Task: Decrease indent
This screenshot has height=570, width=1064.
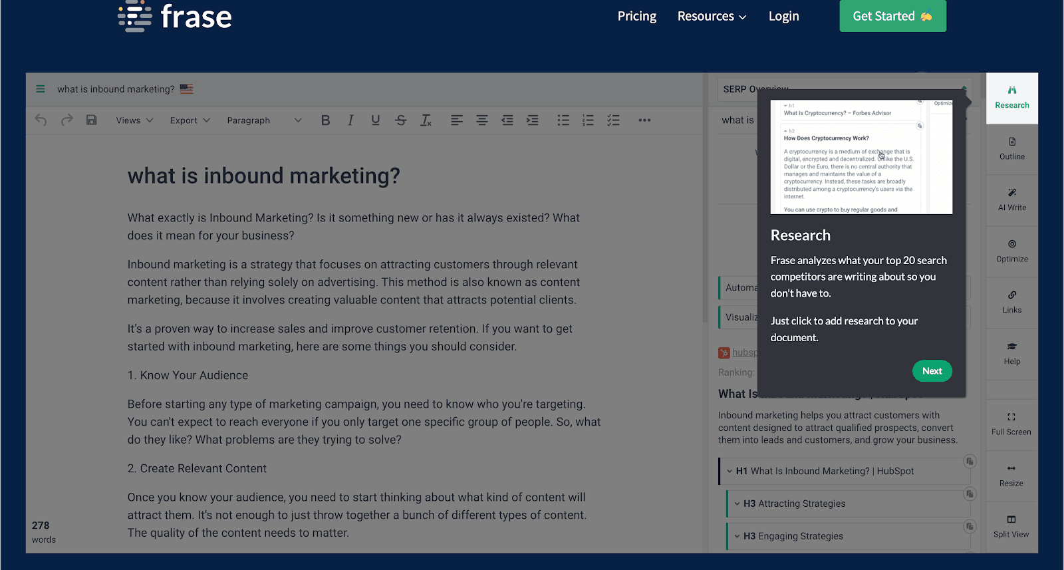Action: 507,120
